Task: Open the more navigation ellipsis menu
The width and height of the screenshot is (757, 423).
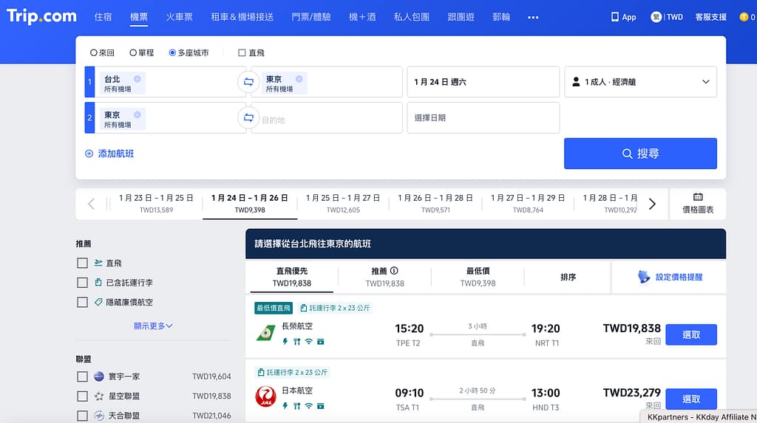Action: click(533, 18)
